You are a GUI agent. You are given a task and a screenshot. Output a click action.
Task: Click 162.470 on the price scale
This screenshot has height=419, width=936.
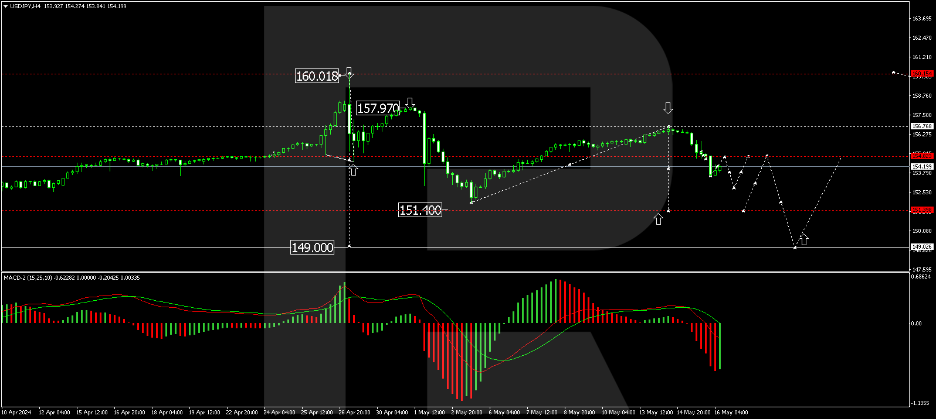pos(922,38)
